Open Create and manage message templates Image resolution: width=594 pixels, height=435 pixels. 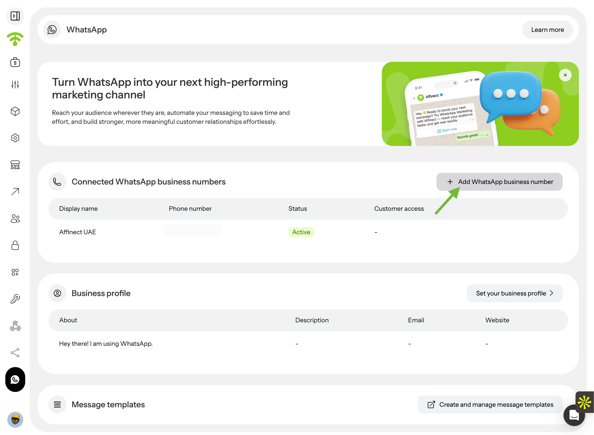point(490,405)
